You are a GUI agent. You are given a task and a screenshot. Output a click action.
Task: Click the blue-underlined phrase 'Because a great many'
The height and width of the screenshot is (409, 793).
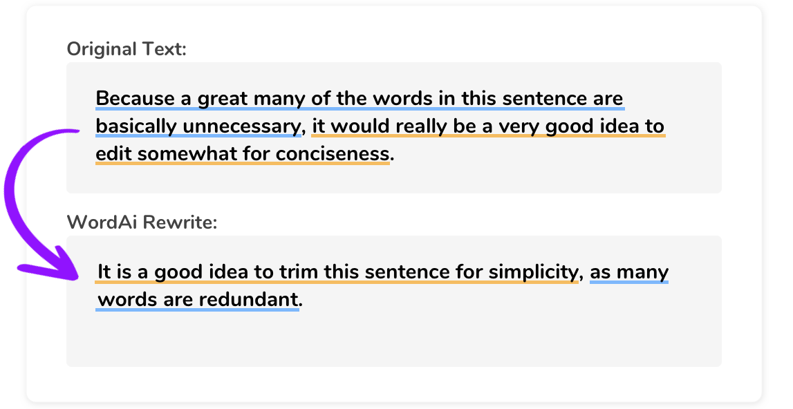[200, 99]
